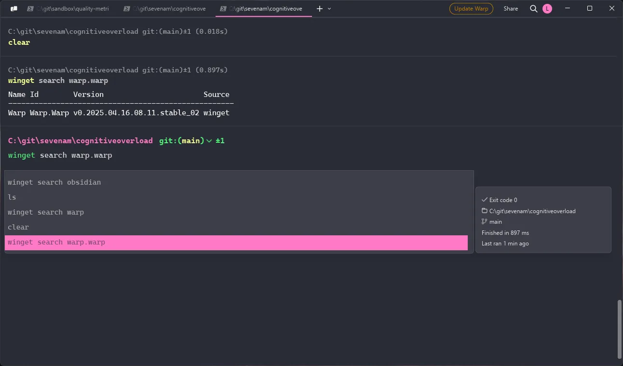Minimize the Warp window
The image size is (623, 366).
(567, 9)
